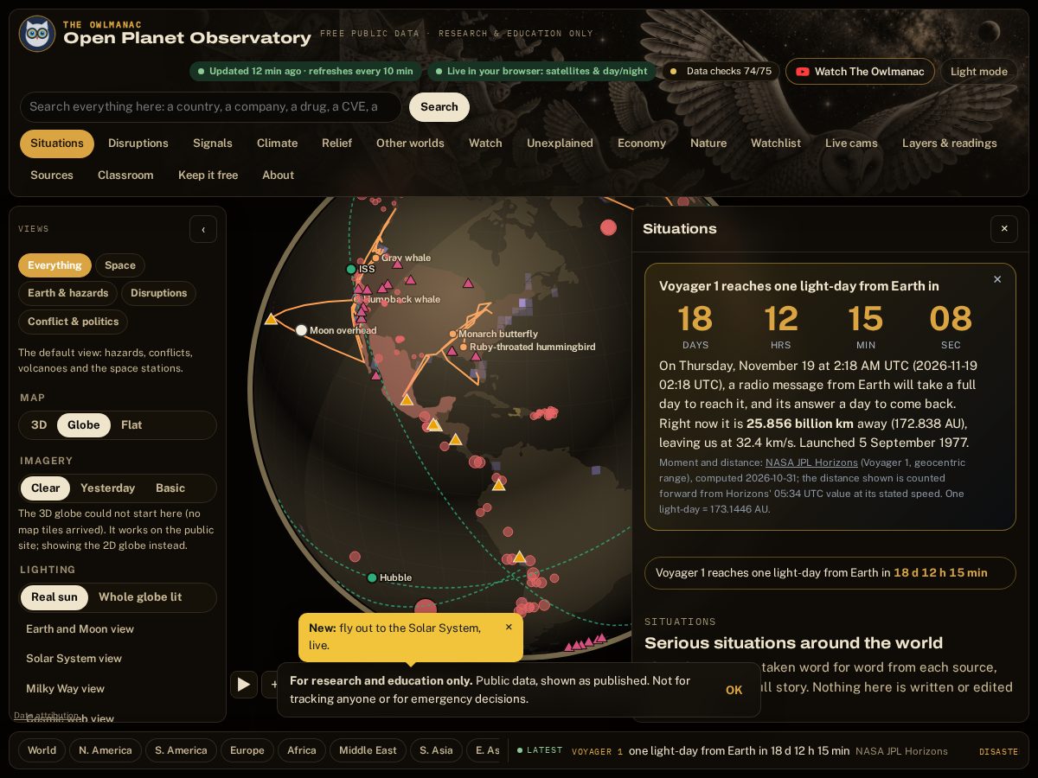
Task: Open the Climate tab
Action: coord(278,143)
